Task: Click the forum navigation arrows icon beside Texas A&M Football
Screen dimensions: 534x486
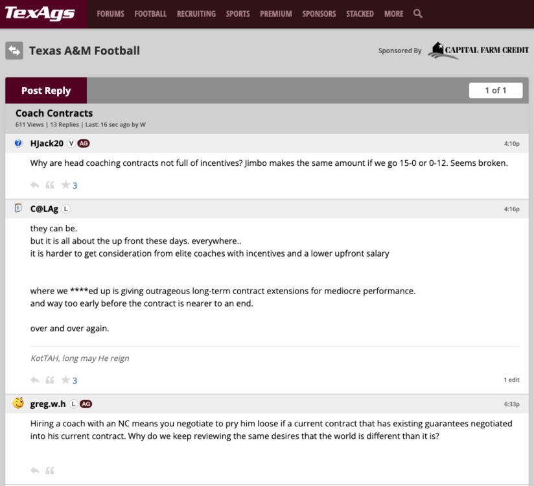Action: (x=14, y=50)
